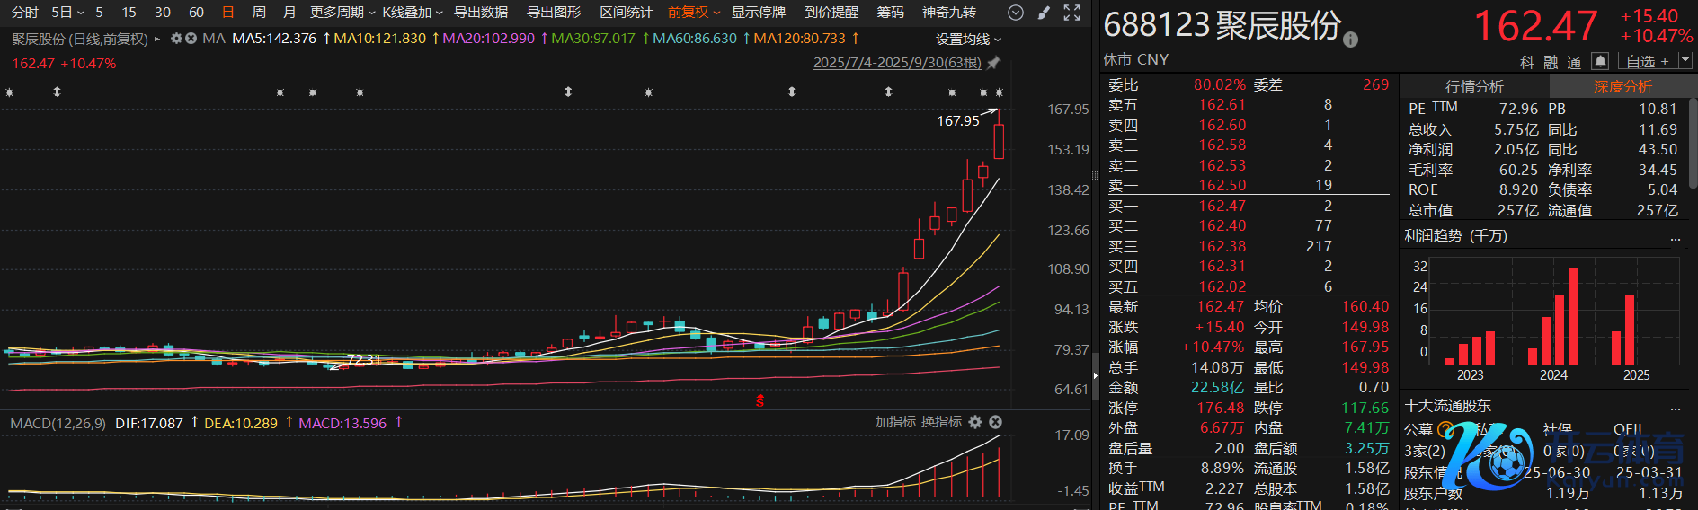Screen dimensions: 1698x510
Task: Switch to the 深度分析 tab
Action: tap(1622, 86)
